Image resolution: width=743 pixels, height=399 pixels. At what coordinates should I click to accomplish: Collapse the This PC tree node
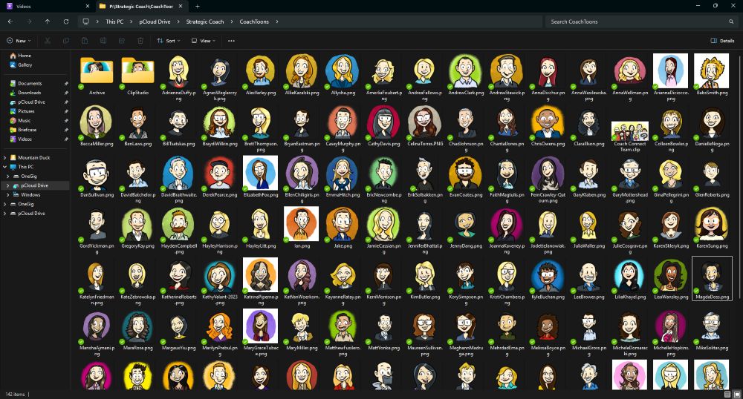tap(5, 167)
